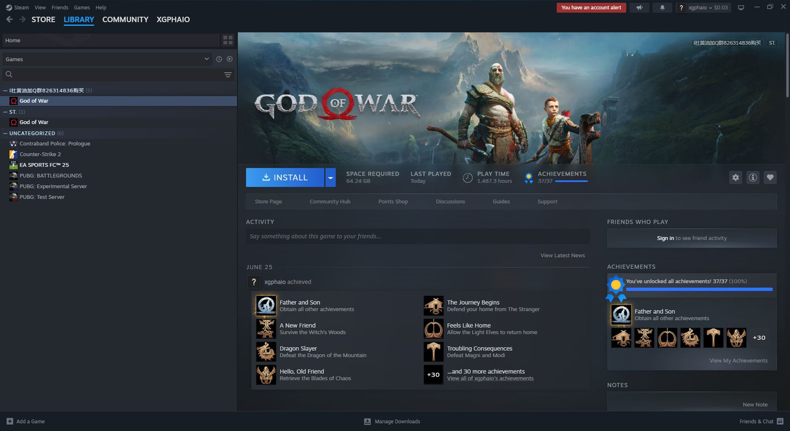This screenshot has height=431, width=790.
Task: Show game information icon
Action: click(752, 178)
